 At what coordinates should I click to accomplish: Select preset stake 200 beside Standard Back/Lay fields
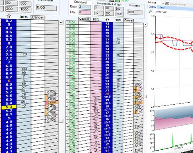coord(109,14)
